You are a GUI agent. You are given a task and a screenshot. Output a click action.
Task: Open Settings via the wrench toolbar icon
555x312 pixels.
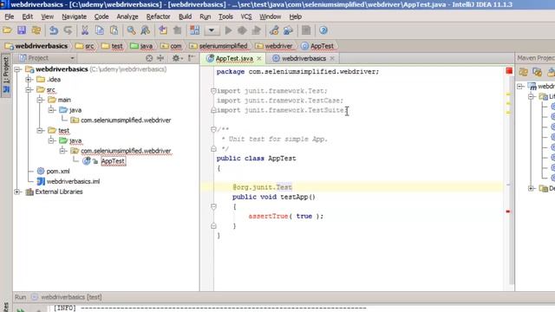pos(274,30)
